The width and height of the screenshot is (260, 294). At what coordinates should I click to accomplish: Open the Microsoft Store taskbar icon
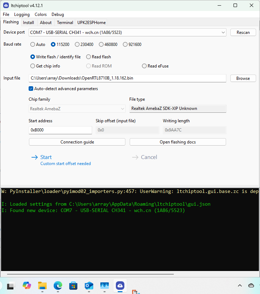tap(73, 286)
